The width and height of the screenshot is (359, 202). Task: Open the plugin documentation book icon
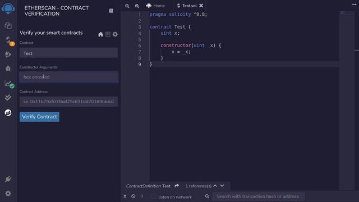point(111,11)
